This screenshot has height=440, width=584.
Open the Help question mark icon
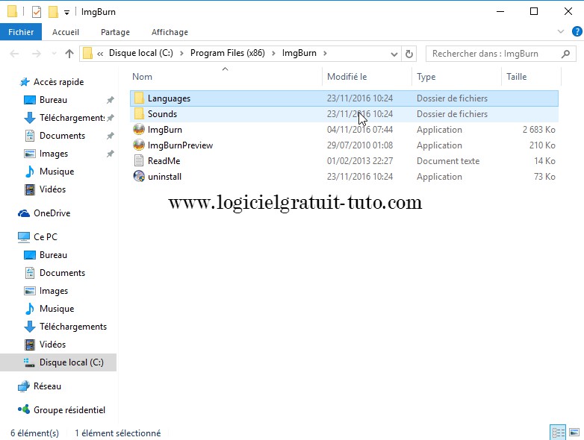coord(577,31)
